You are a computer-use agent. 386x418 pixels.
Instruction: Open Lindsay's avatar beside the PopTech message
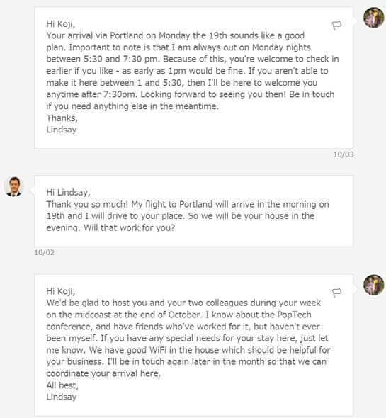(x=374, y=285)
